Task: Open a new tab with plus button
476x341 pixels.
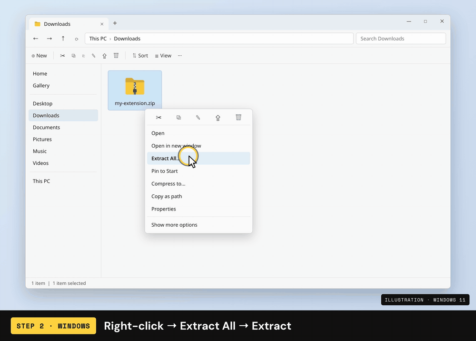Action: click(115, 23)
